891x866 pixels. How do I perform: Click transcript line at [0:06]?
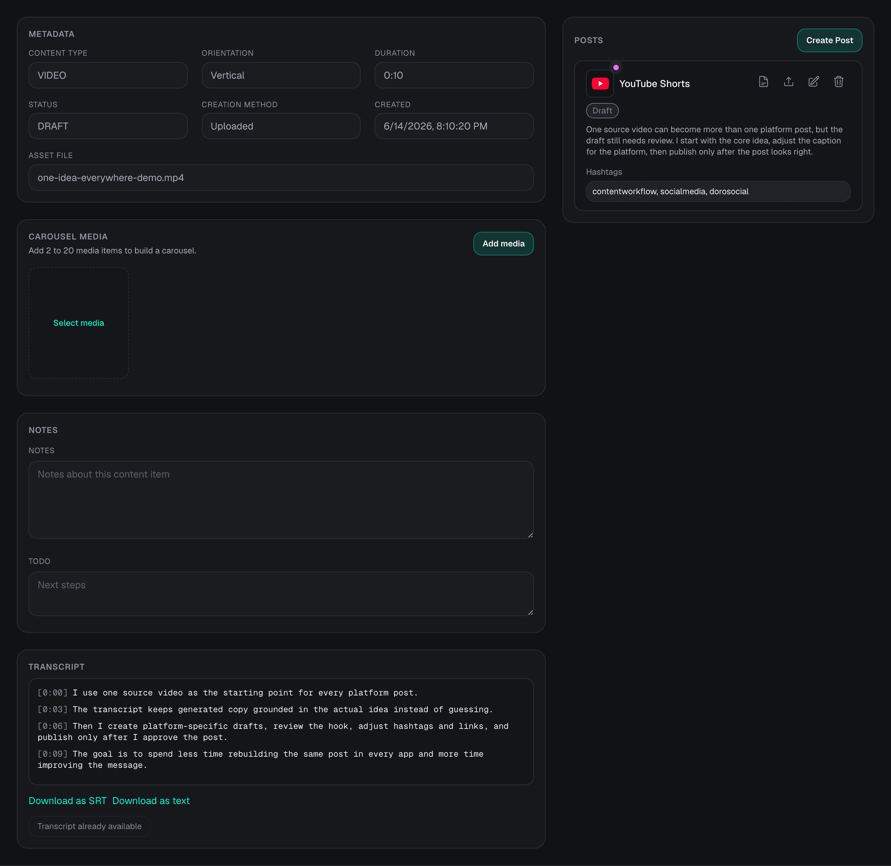pyautogui.click(x=273, y=732)
